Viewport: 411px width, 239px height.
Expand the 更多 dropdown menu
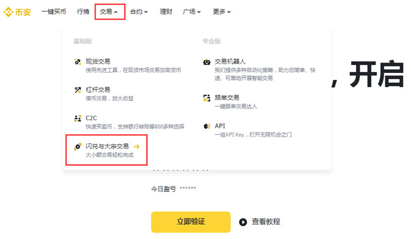point(221,11)
